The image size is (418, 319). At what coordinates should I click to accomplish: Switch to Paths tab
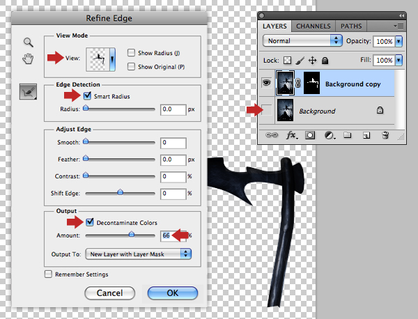351,26
